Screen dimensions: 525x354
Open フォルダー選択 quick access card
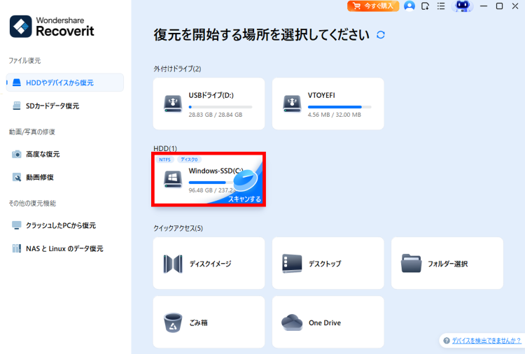pos(447,263)
